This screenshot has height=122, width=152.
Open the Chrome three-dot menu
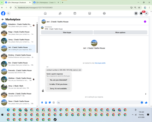149,8
